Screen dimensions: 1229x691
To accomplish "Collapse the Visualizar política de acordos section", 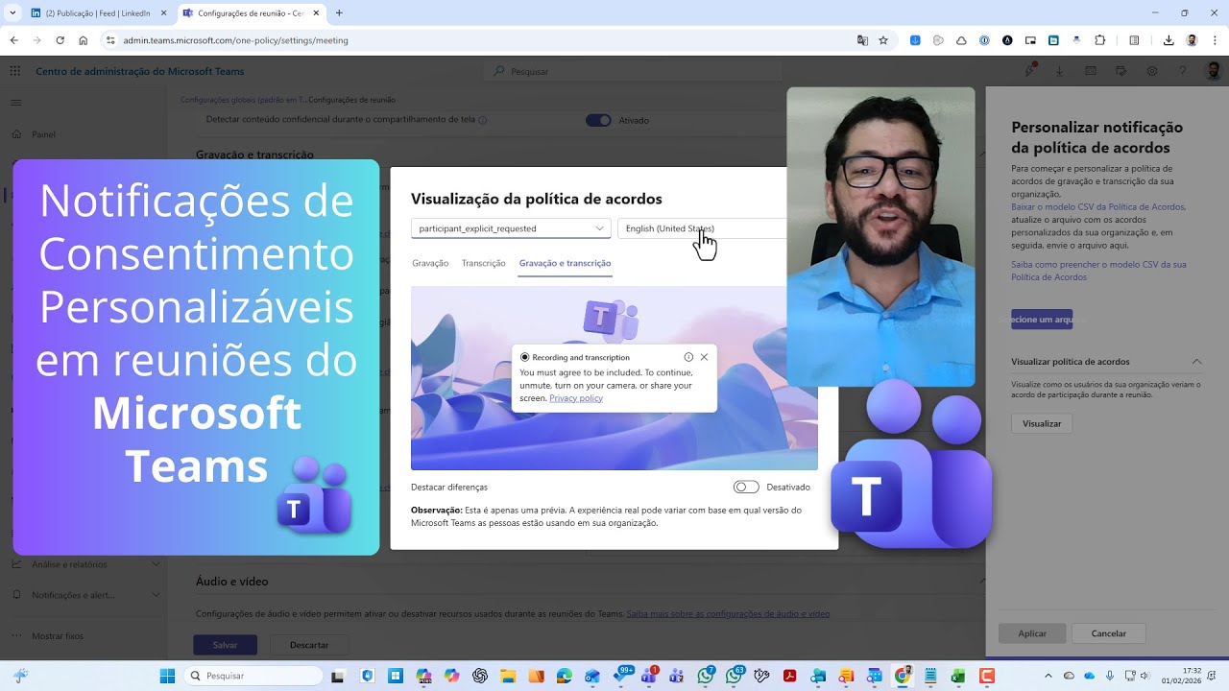I will (x=1196, y=362).
